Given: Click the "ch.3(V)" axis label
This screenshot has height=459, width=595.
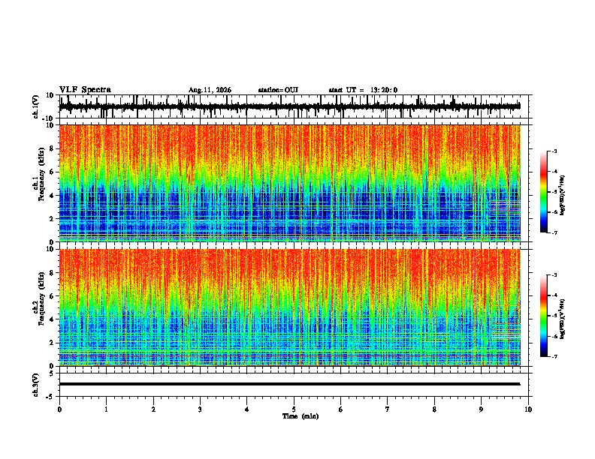Looking at the screenshot, I should click(36, 385).
